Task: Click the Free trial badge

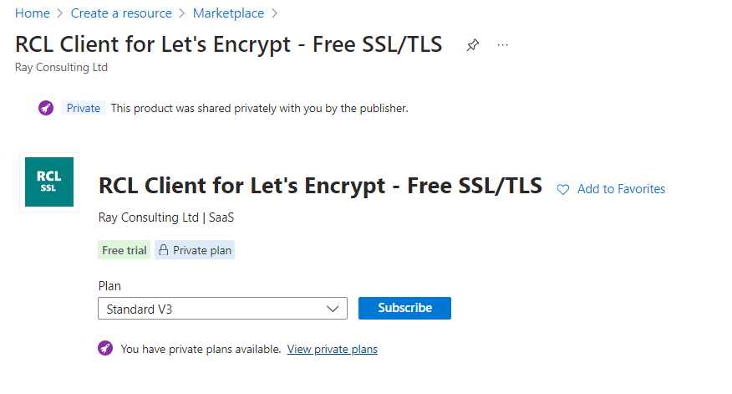Action: (125, 250)
